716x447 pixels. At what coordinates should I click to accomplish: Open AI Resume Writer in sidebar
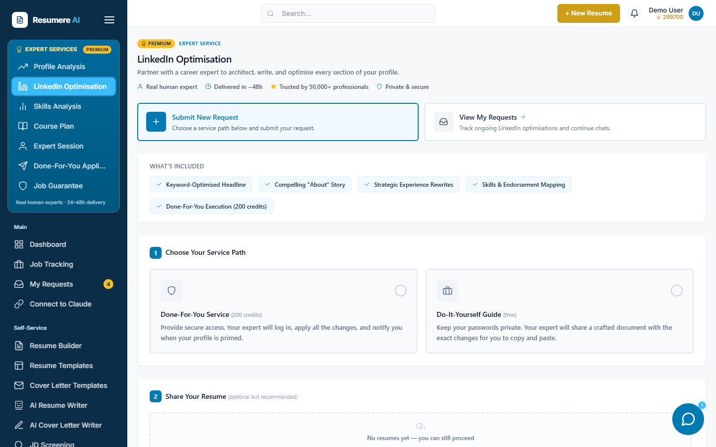pyautogui.click(x=64, y=405)
